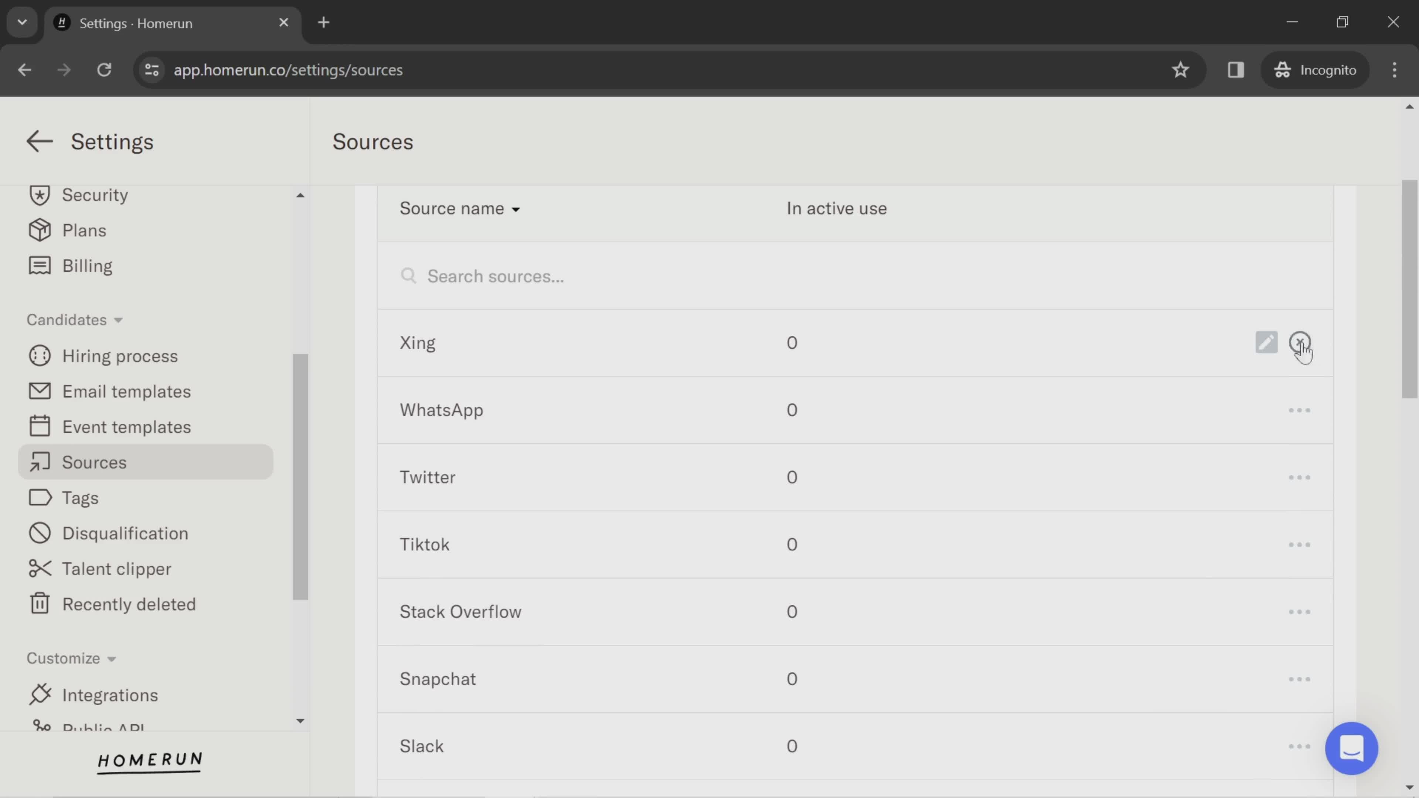Open the three-dot menu for Tiktok
Image resolution: width=1419 pixels, height=798 pixels.
(1299, 545)
